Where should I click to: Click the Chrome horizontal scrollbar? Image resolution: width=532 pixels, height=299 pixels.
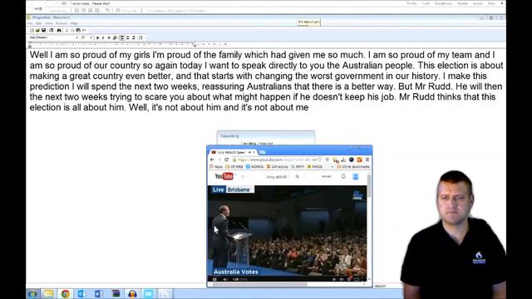click(260, 284)
